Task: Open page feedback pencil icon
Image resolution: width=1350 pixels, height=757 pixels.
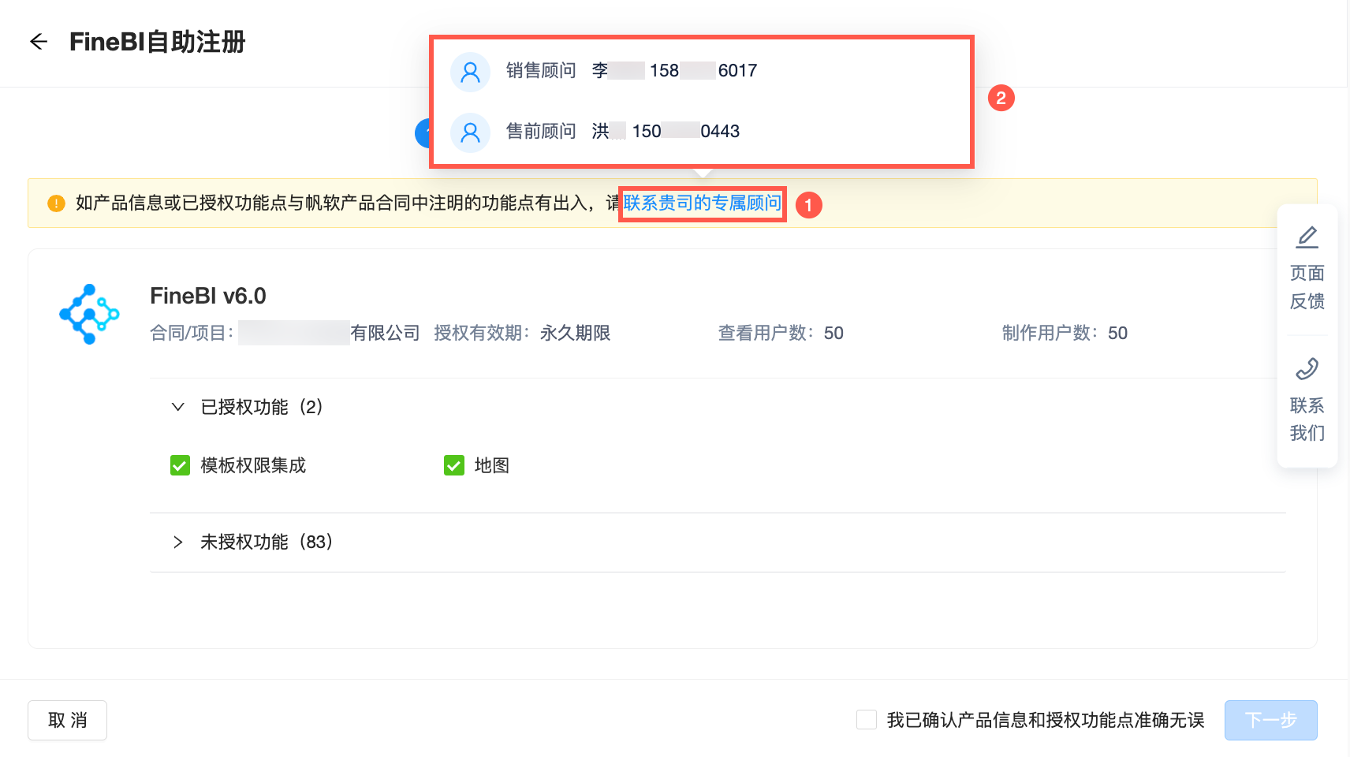Action: click(1307, 237)
